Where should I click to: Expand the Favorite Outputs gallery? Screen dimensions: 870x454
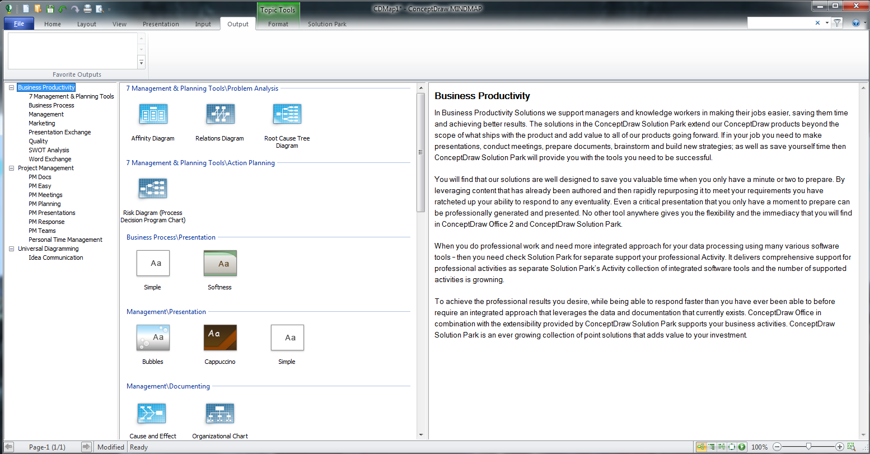tap(141, 63)
